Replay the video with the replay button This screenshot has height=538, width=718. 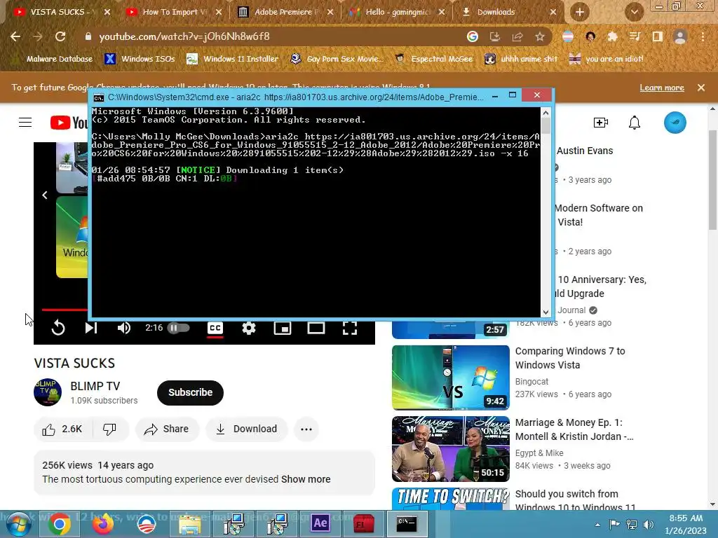(x=58, y=328)
